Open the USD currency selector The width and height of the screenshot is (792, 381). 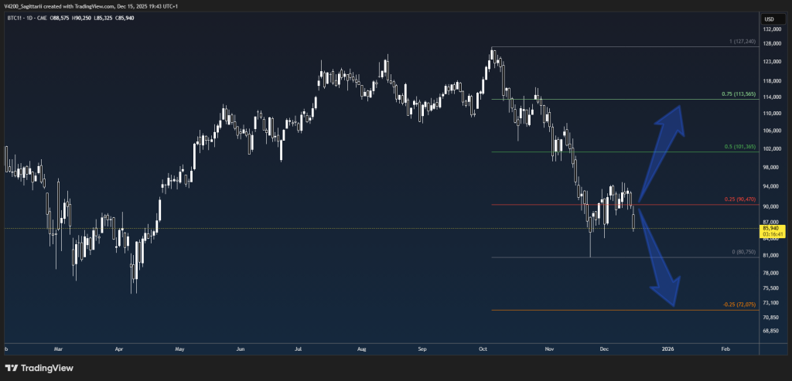pyautogui.click(x=769, y=19)
